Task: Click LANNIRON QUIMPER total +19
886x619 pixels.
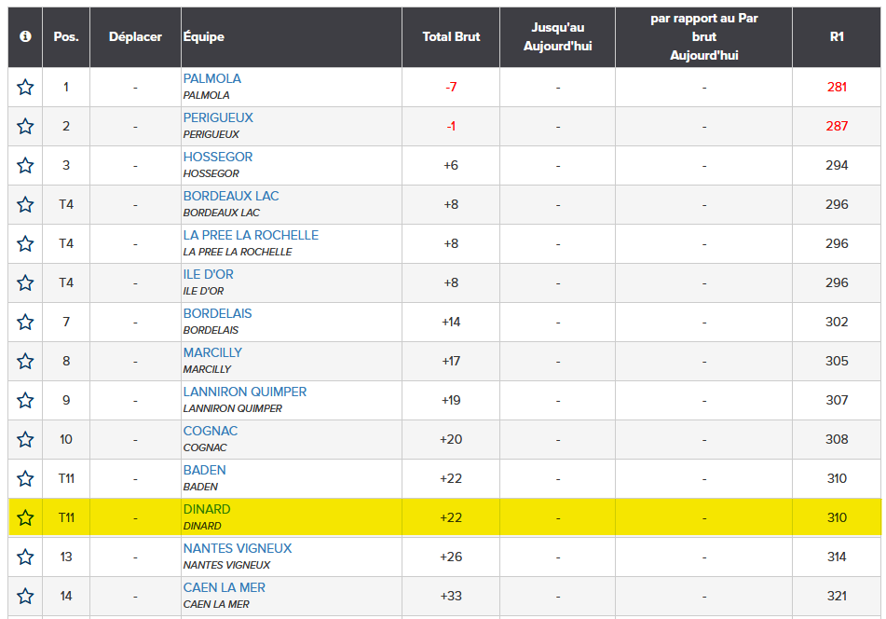Action: (451, 400)
